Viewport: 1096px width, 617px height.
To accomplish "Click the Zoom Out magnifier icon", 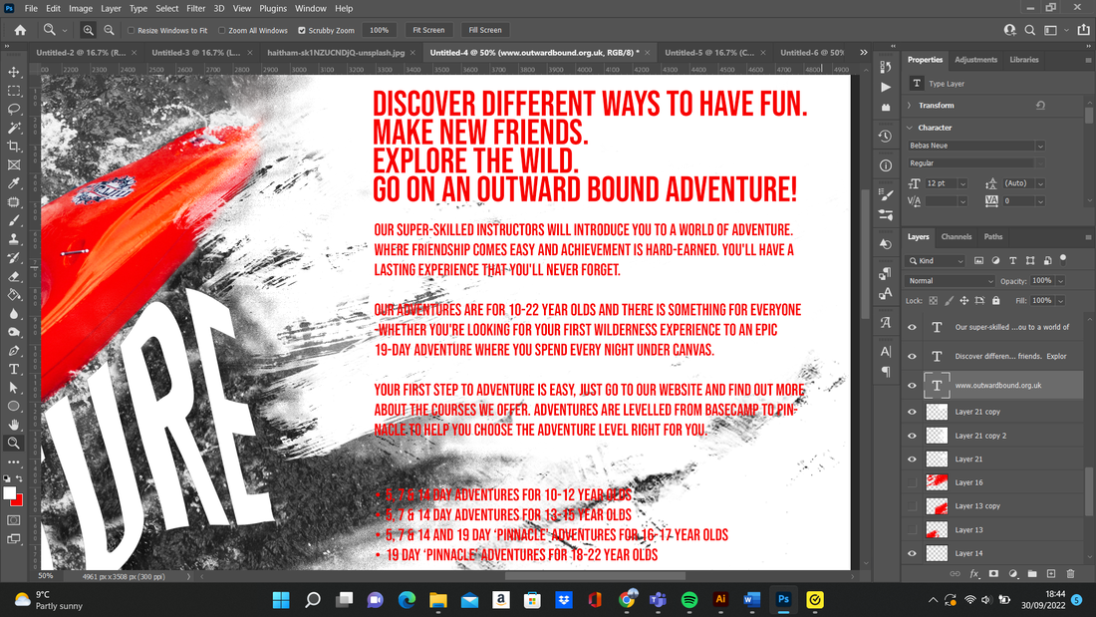I will click(109, 30).
